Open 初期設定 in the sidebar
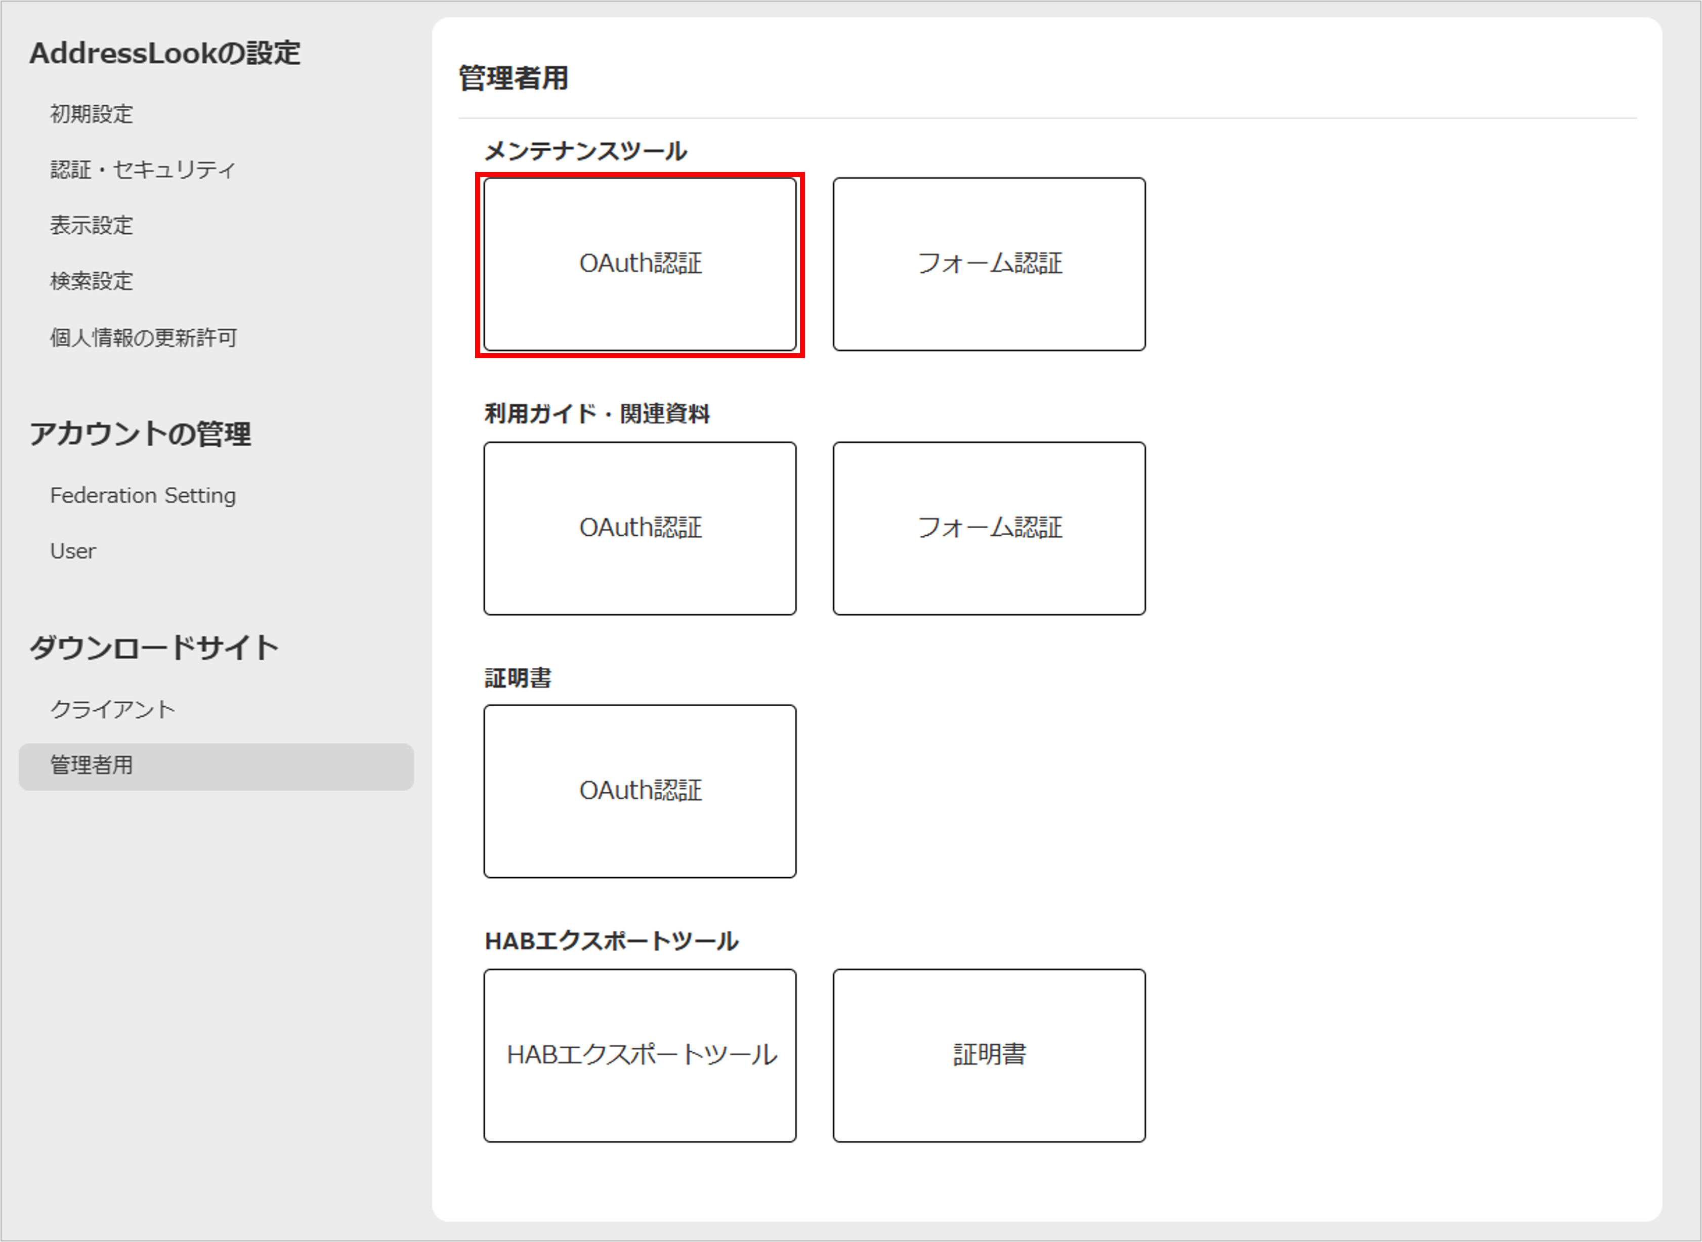Image resolution: width=1702 pixels, height=1242 pixels. point(91,114)
